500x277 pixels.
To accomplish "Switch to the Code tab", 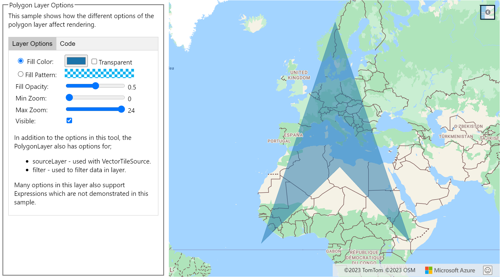I will [67, 44].
